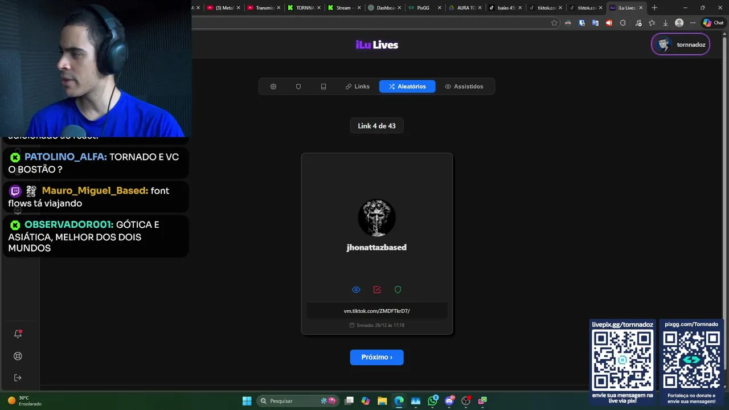Click the Link 4 de 43 counter
Viewport: 729px width, 410px height.
376,126
